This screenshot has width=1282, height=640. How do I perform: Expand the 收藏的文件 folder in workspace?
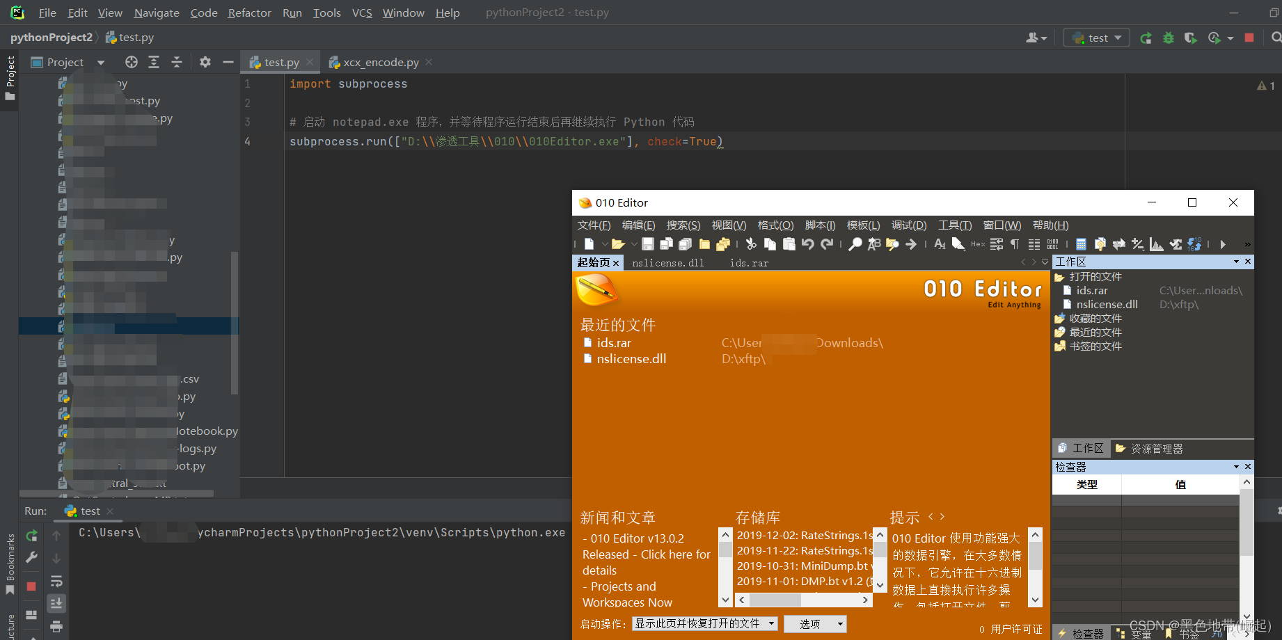click(1095, 318)
